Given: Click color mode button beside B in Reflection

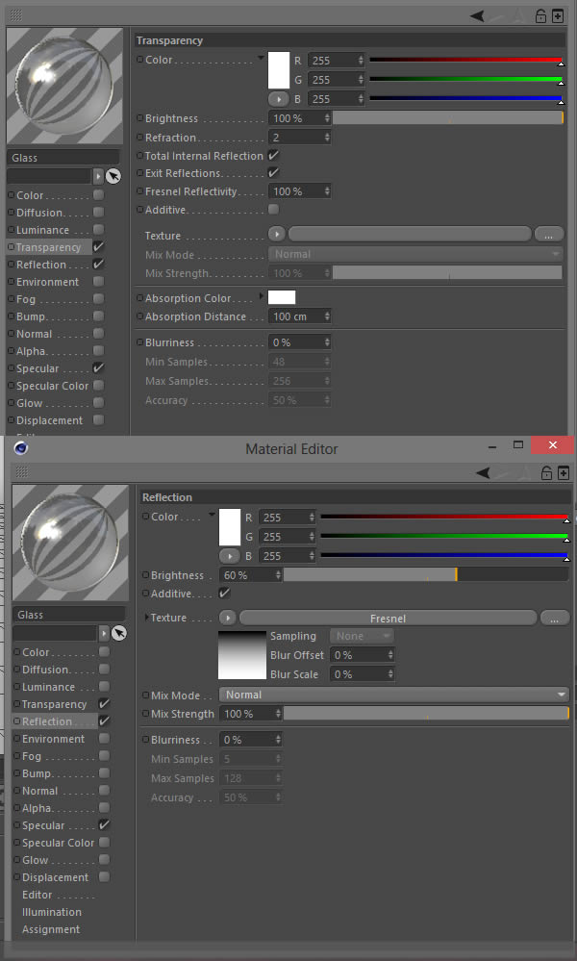Looking at the screenshot, I should tap(230, 556).
